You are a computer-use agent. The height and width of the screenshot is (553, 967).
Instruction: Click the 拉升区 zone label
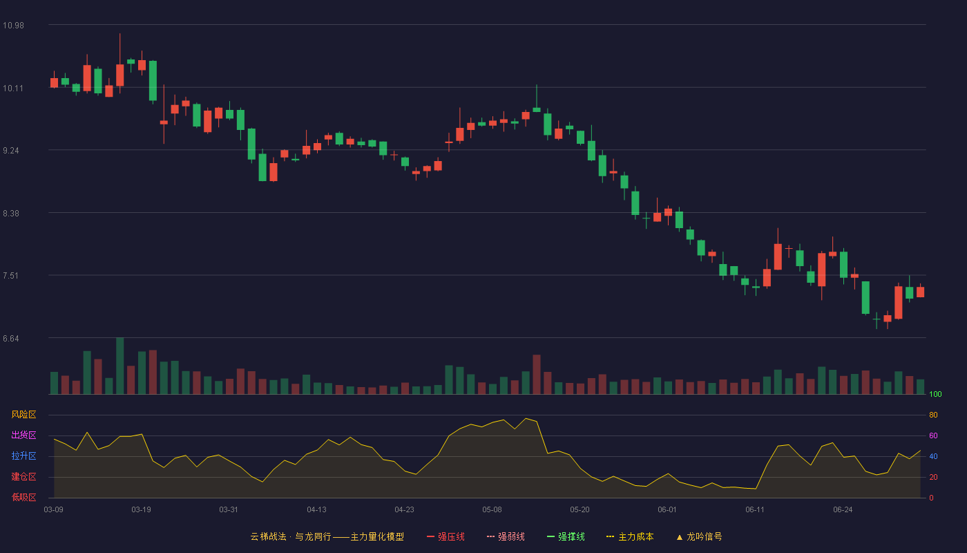pyautogui.click(x=23, y=456)
